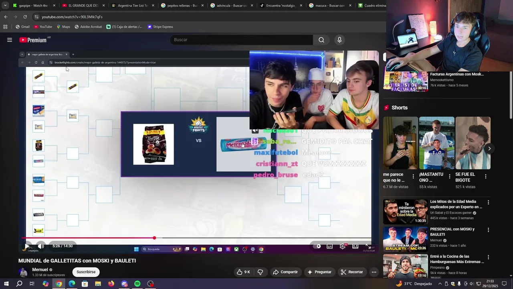The height and width of the screenshot is (289, 513).
Task: Switch to the Argentina Tier List tab
Action: 133,6
